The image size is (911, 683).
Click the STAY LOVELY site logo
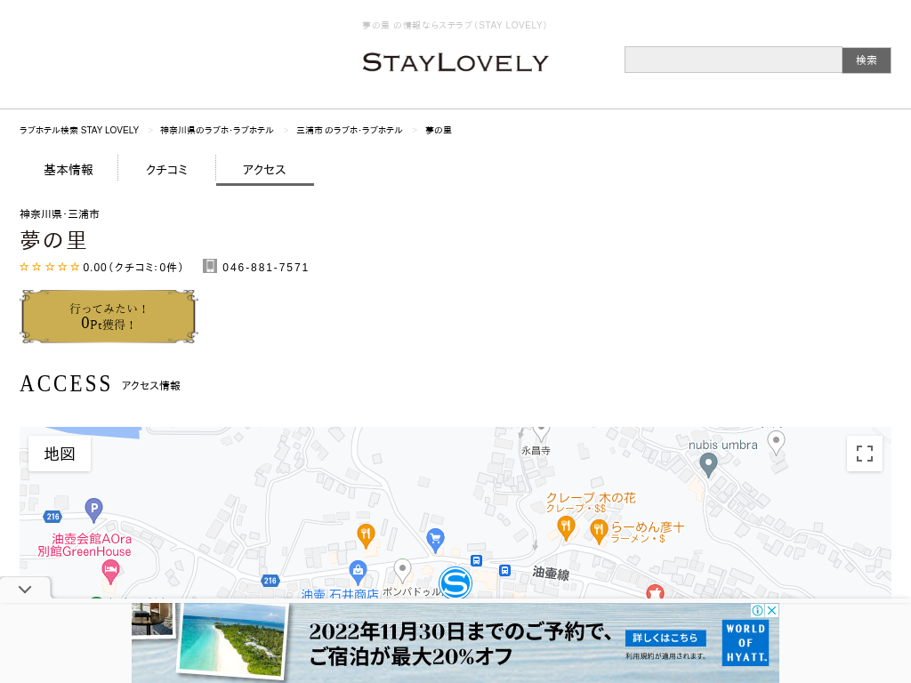click(x=455, y=62)
